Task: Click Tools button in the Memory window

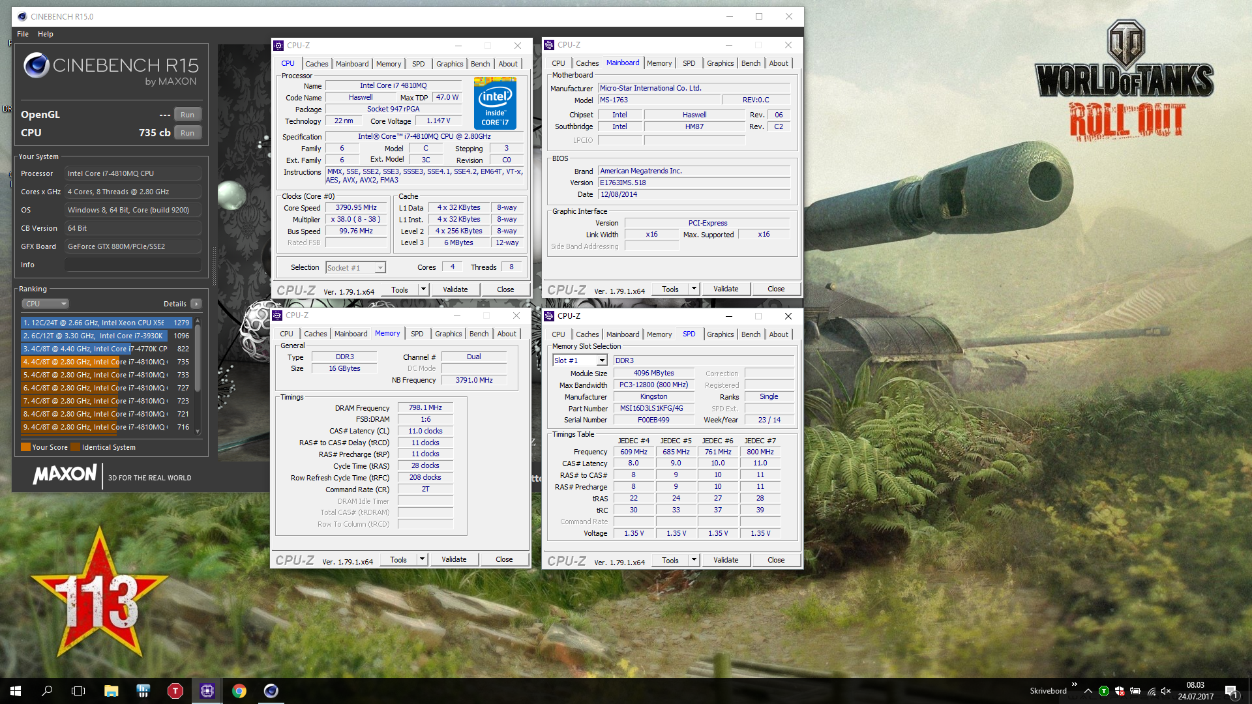Action: [398, 559]
